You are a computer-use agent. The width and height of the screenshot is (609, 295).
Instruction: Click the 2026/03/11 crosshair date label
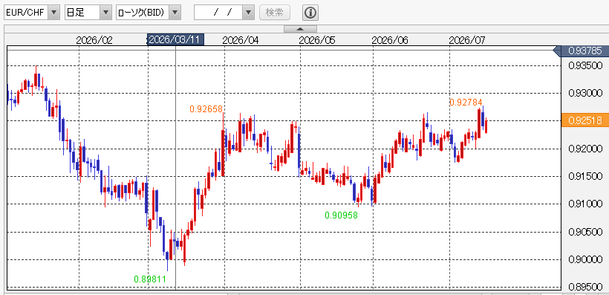point(175,39)
